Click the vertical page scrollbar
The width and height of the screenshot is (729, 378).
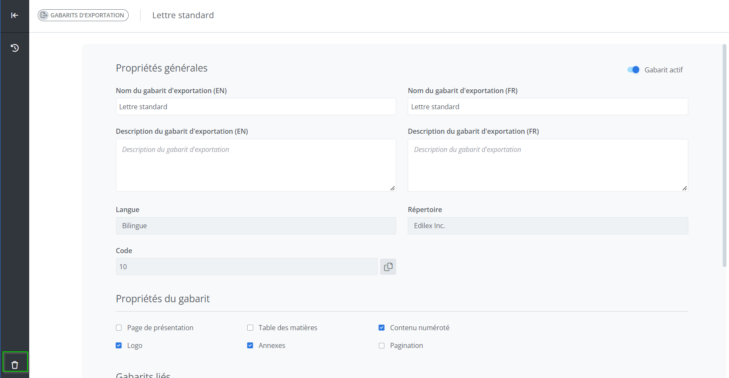click(724, 155)
